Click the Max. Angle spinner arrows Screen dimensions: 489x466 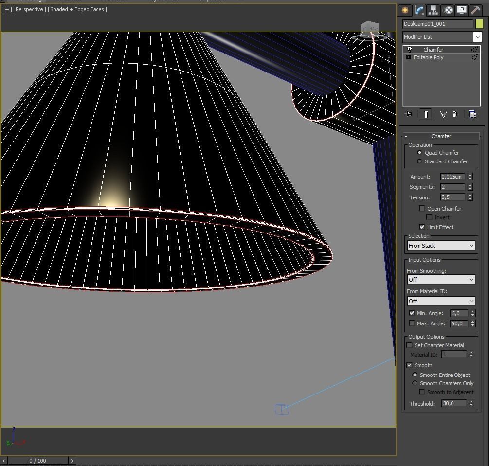coord(473,323)
